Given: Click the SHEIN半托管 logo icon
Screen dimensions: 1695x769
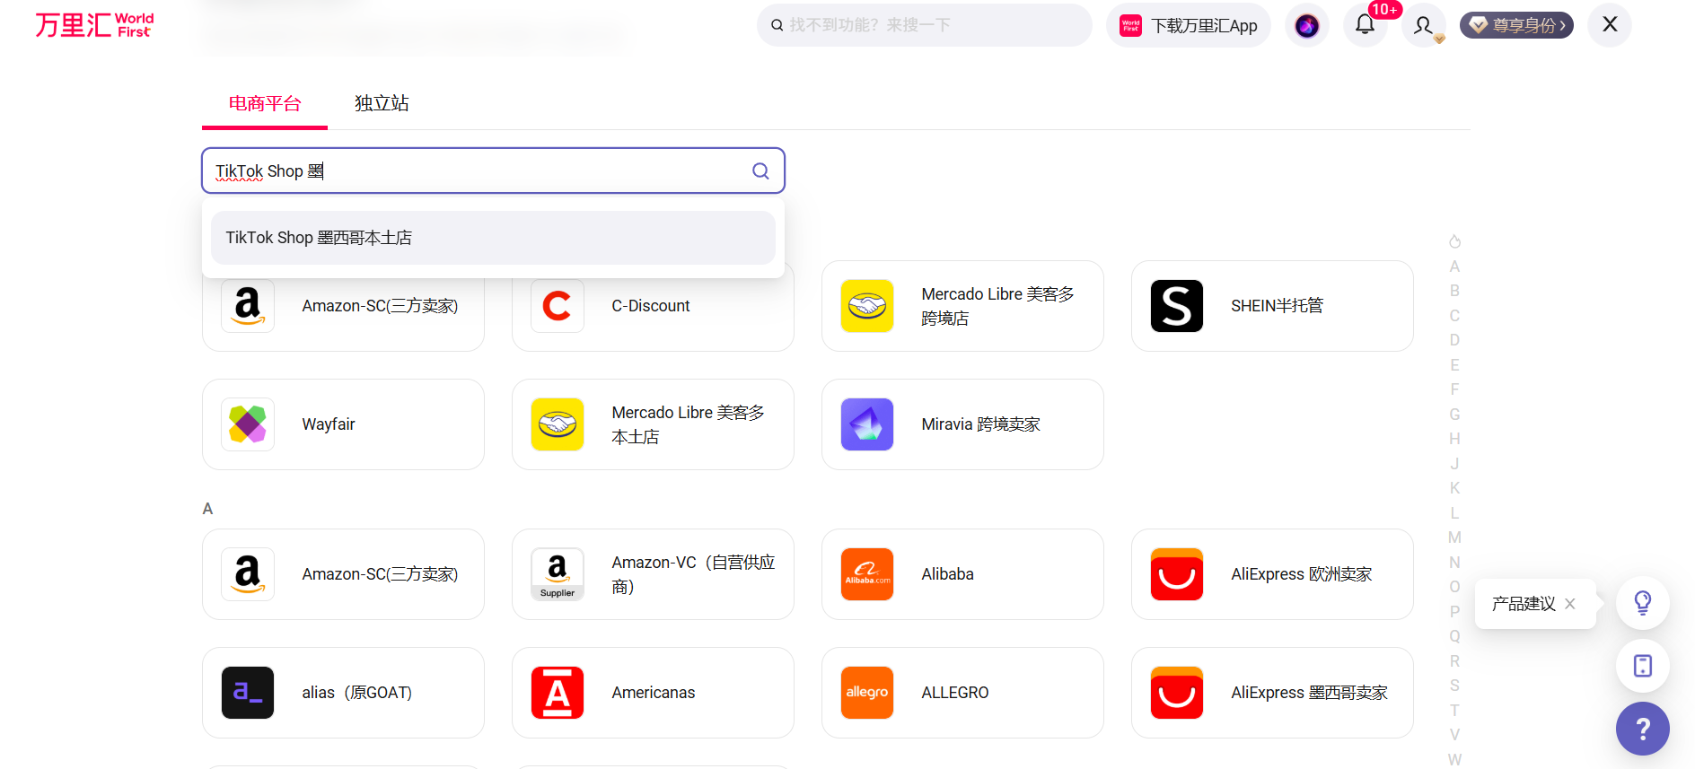Looking at the screenshot, I should (x=1177, y=306).
